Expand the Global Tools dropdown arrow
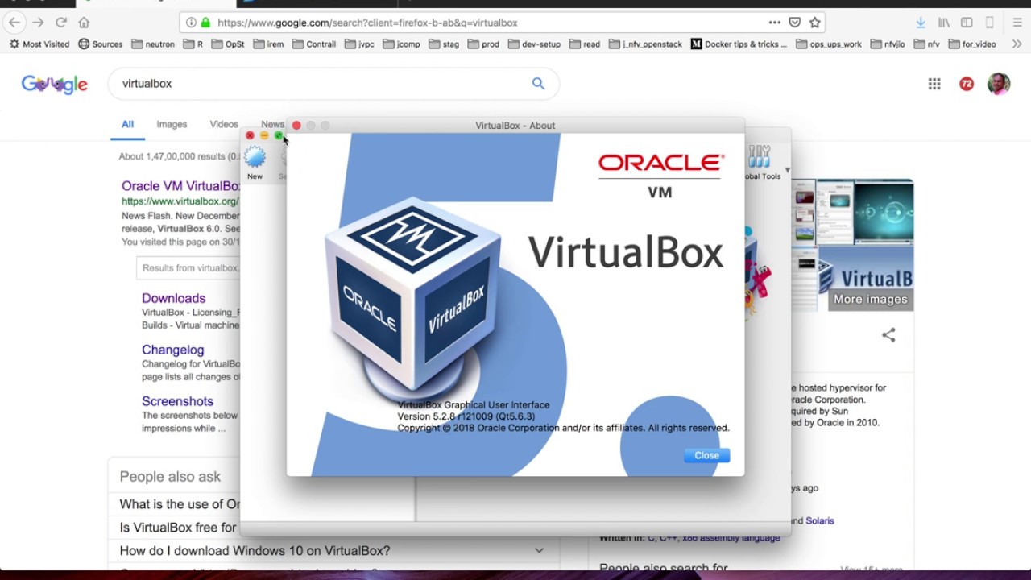The width and height of the screenshot is (1031, 580). click(x=787, y=171)
